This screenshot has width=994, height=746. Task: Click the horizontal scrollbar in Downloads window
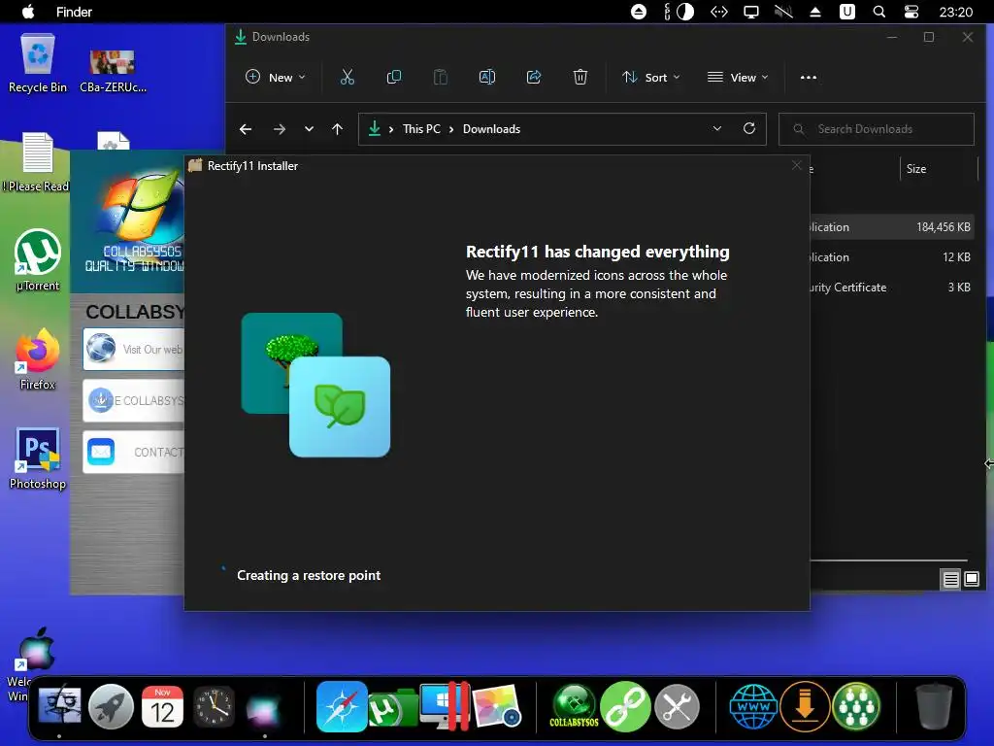click(889, 560)
